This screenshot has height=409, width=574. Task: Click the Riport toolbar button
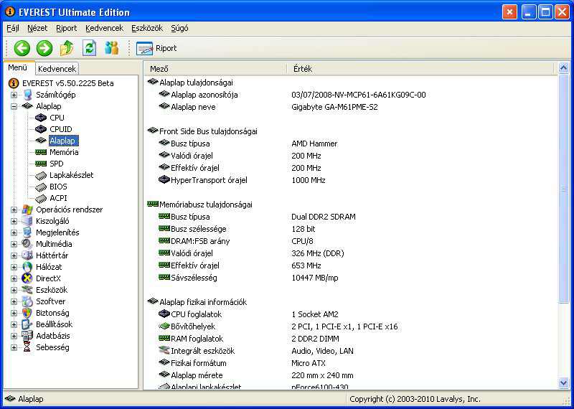(156, 48)
